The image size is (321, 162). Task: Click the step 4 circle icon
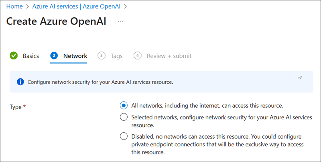(138, 56)
